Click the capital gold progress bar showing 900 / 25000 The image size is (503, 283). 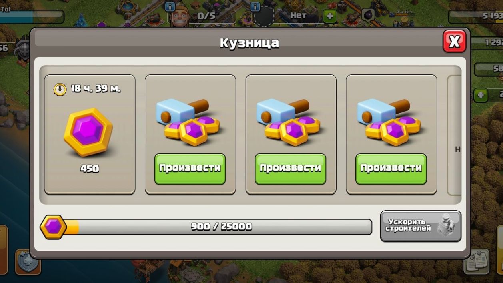(x=218, y=227)
